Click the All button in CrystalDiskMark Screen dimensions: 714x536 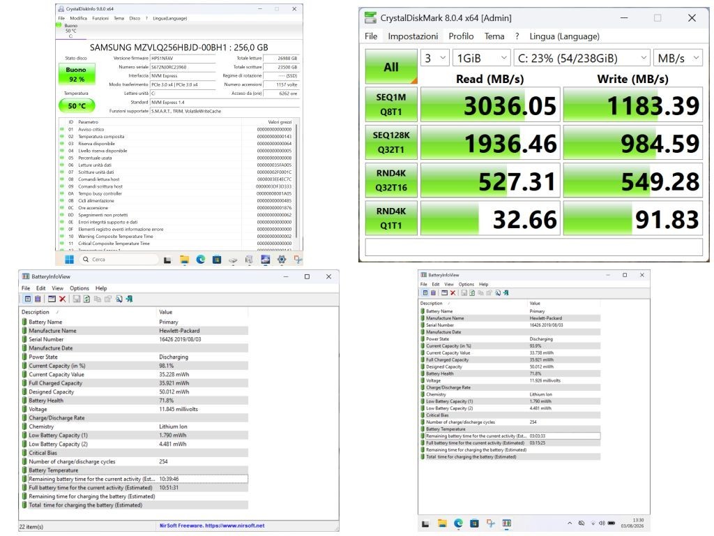coord(391,66)
